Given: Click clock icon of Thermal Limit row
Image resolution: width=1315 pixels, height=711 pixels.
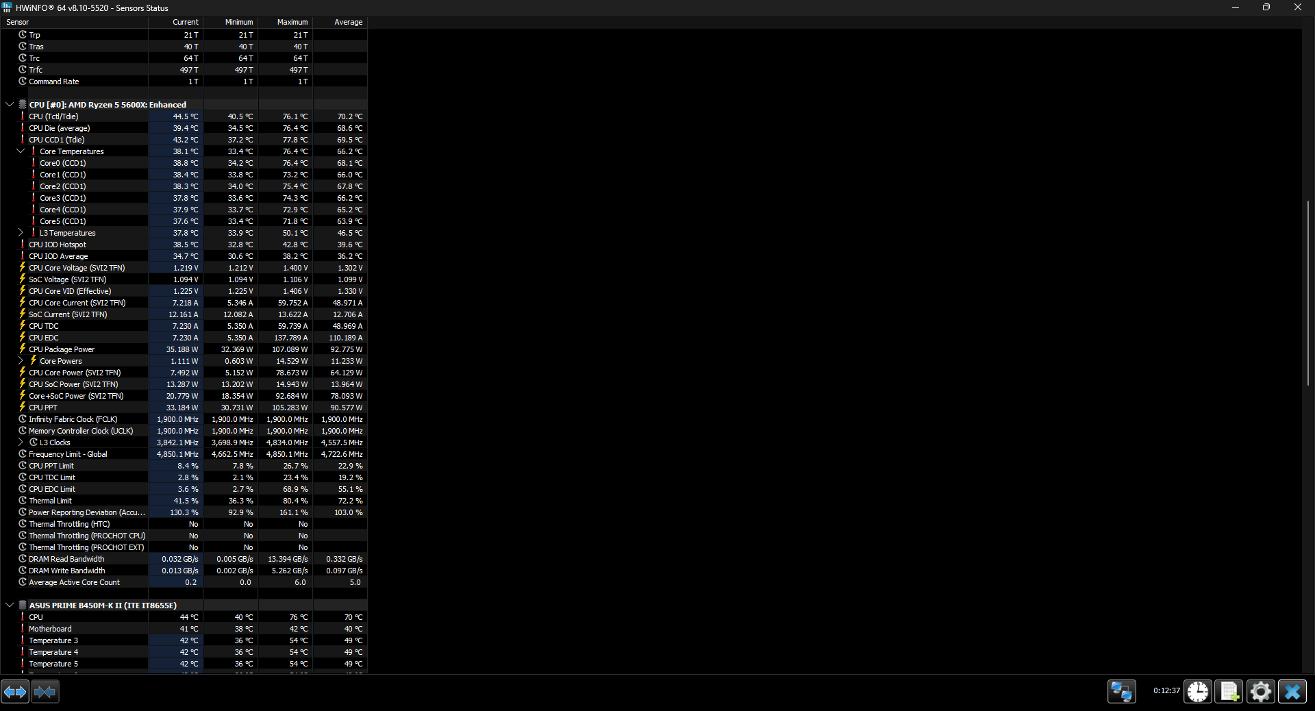Looking at the screenshot, I should (x=23, y=501).
